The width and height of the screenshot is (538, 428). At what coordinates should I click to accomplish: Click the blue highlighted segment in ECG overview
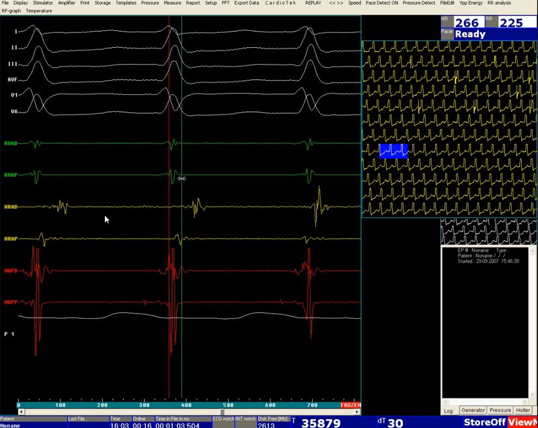tap(393, 151)
